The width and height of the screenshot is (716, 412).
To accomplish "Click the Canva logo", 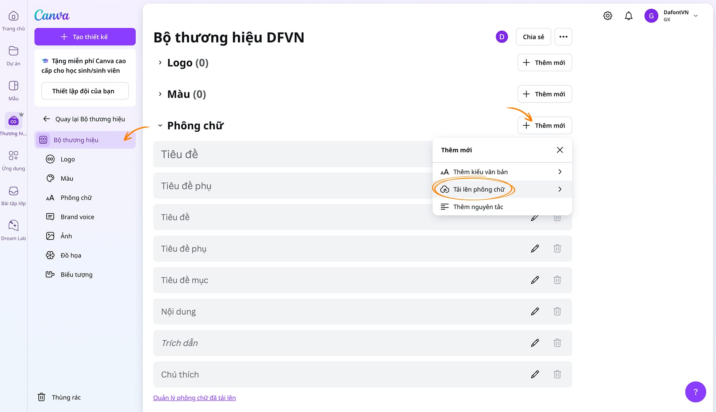I will coord(52,15).
